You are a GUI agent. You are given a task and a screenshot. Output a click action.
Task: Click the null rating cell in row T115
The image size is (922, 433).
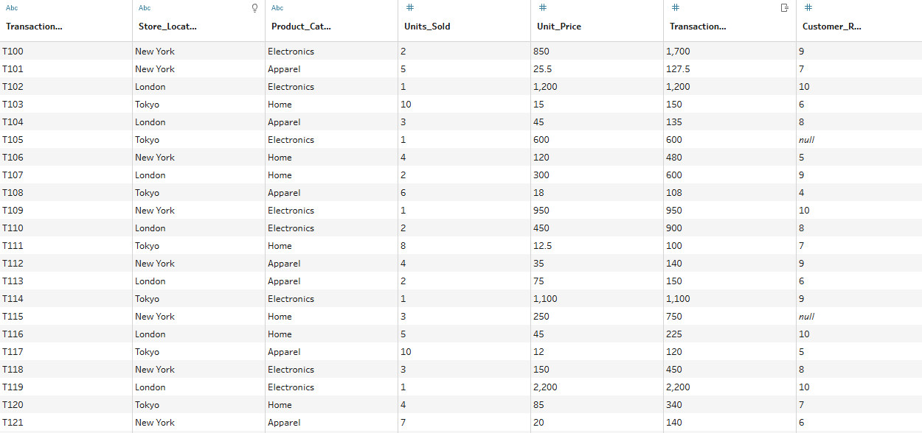(806, 317)
